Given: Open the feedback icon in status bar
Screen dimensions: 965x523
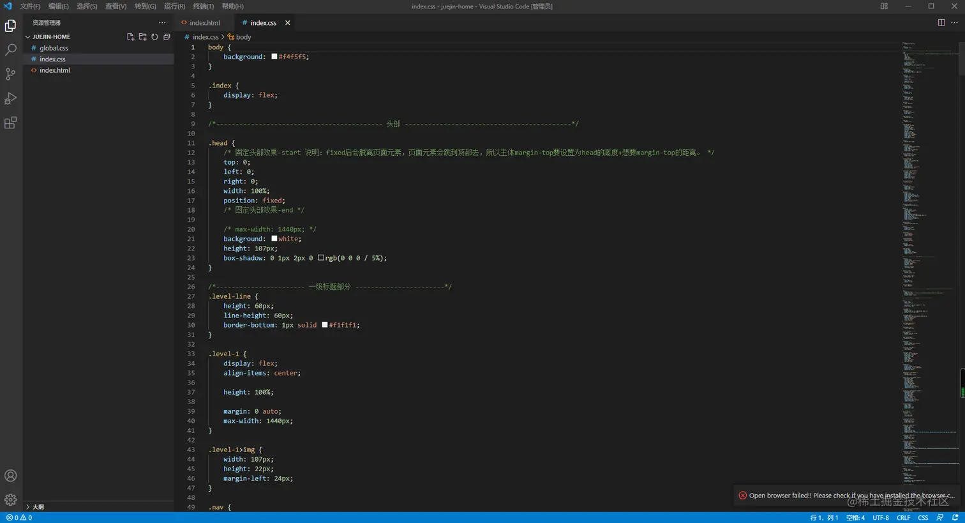Looking at the screenshot, I should 940,518.
